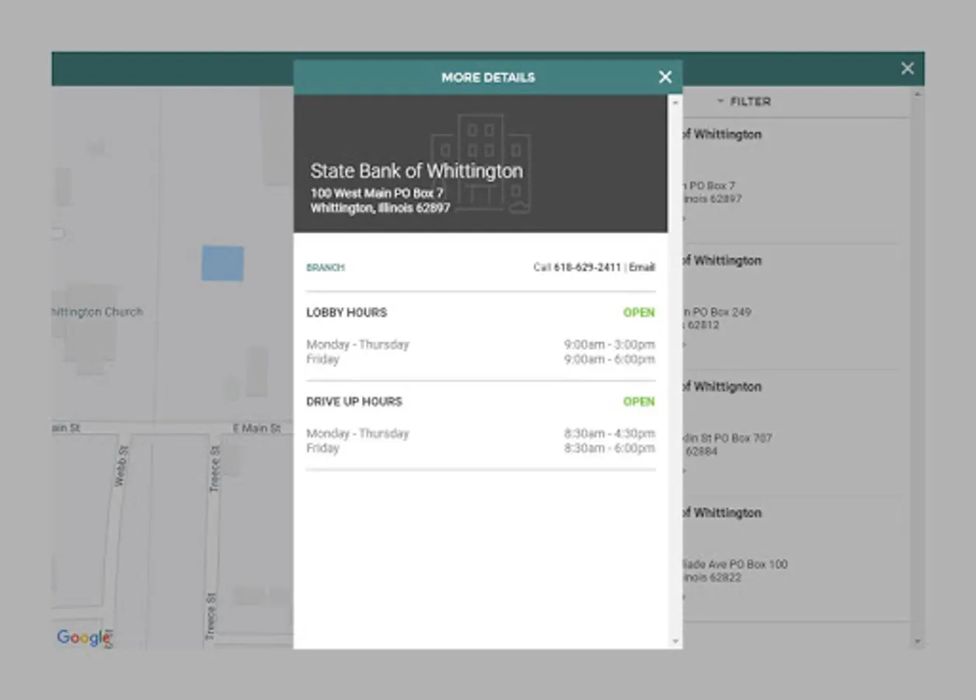Click lobby Friday hours '9:00am - 6:00pm'
Screen dimensions: 976x700
[610, 359]
